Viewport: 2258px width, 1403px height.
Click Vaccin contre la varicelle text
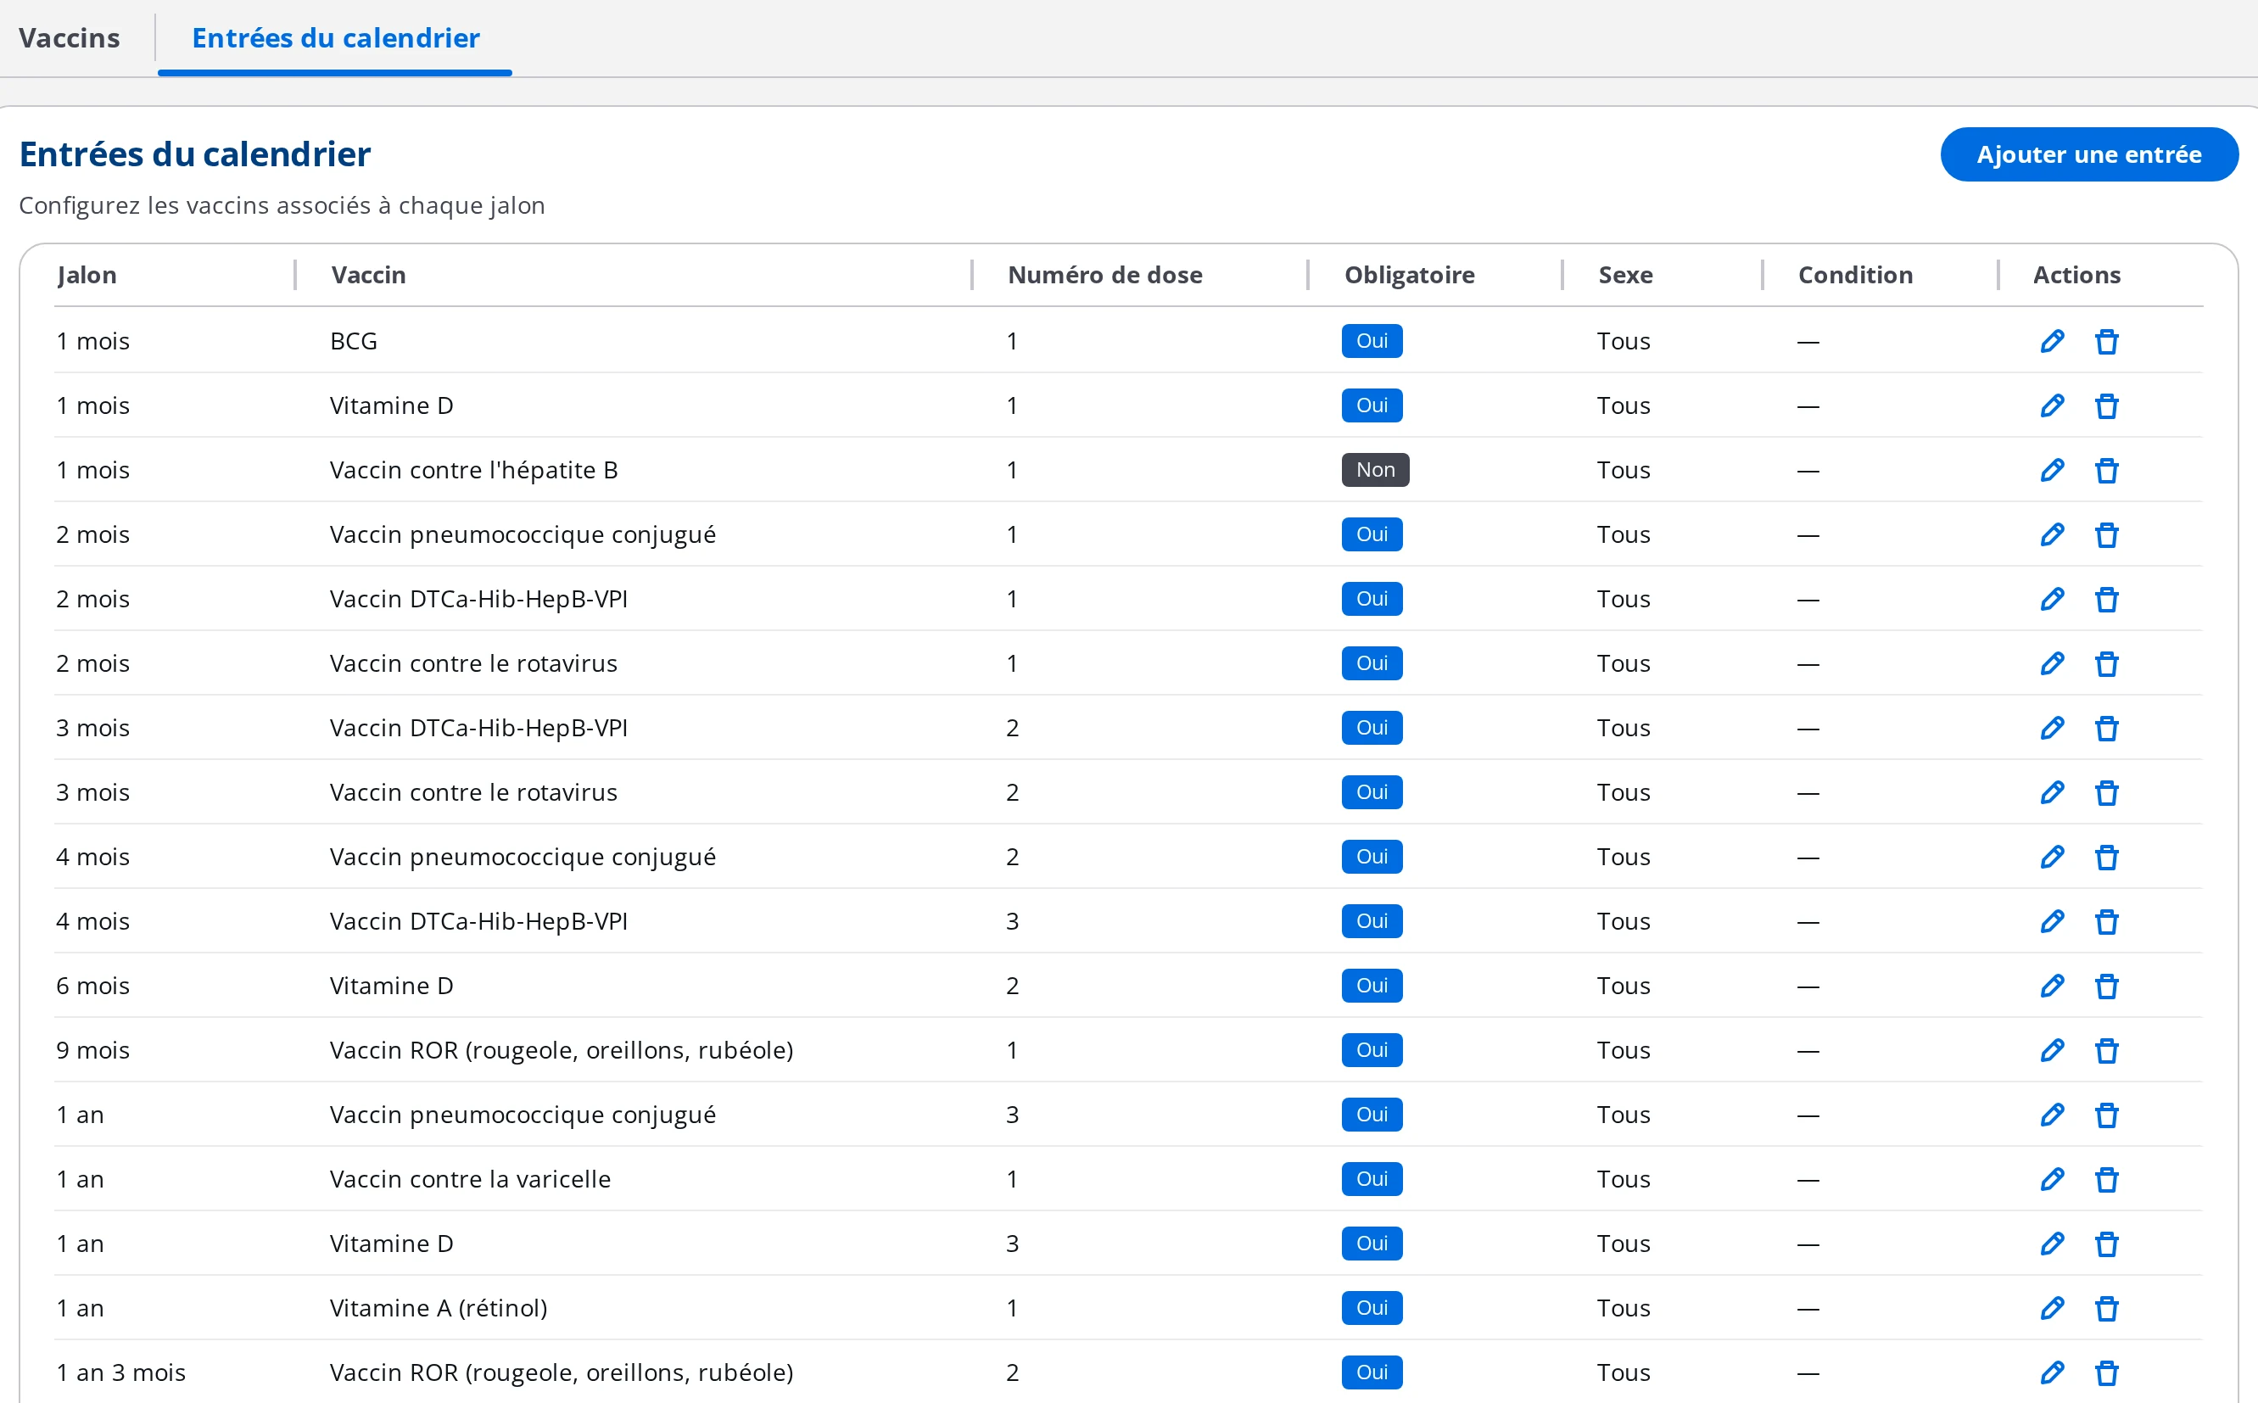pyautogui.click(x=469, y=1179)
